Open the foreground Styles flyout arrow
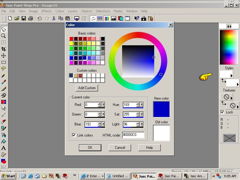The height and width of the screenshot is (180, 240). point(231,76)
